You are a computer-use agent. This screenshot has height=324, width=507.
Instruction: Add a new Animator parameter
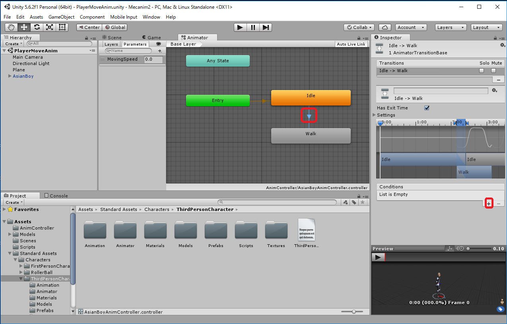point(160,51)
